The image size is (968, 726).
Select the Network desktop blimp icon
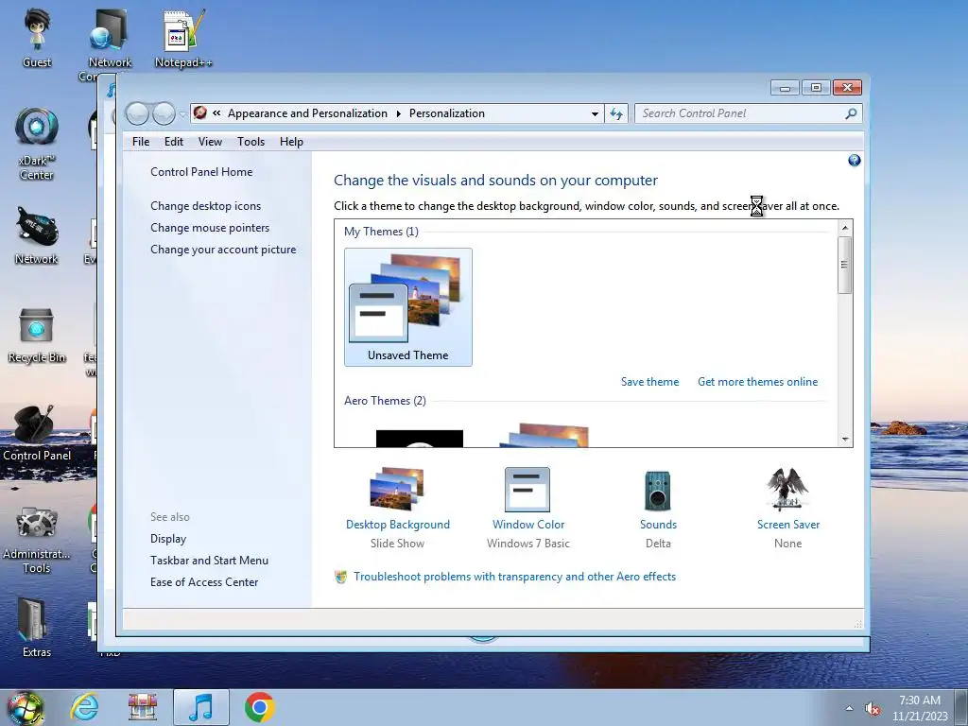(37, 235)
